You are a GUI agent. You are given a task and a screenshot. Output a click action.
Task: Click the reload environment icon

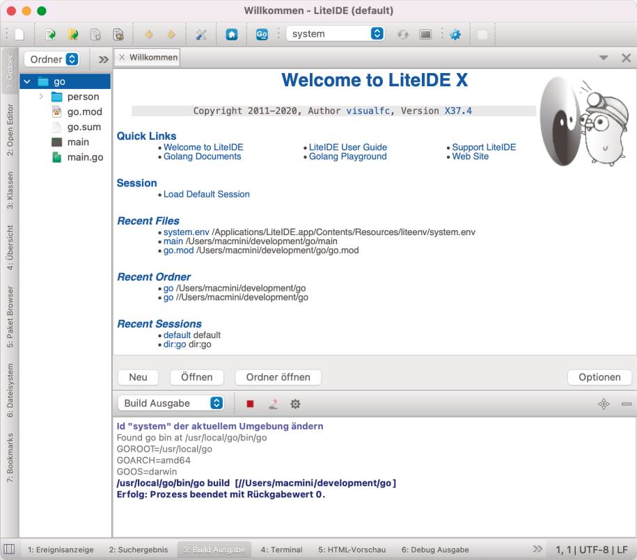403,35
